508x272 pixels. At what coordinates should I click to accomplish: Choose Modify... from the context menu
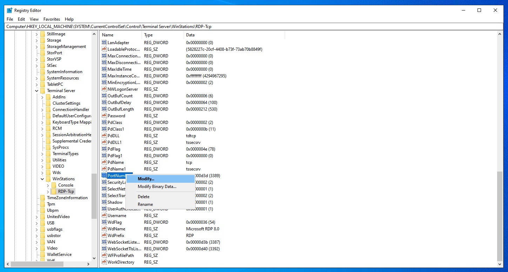click(146, 179)
